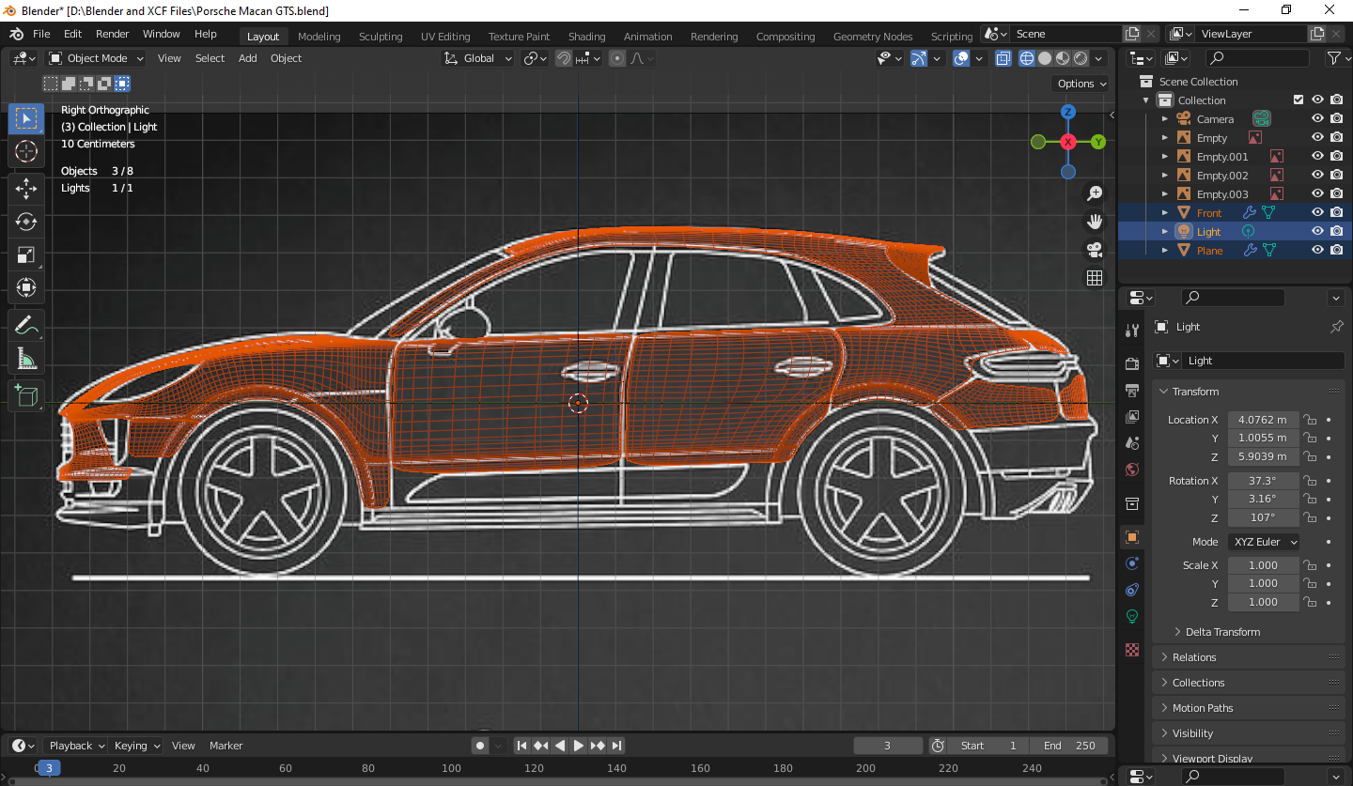This screenshot has width=1353, height=786.
Task: Open the Global transform orientation dropdown
Action: click(479, 58)
